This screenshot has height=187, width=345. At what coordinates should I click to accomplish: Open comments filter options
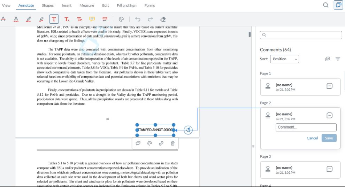338,59
